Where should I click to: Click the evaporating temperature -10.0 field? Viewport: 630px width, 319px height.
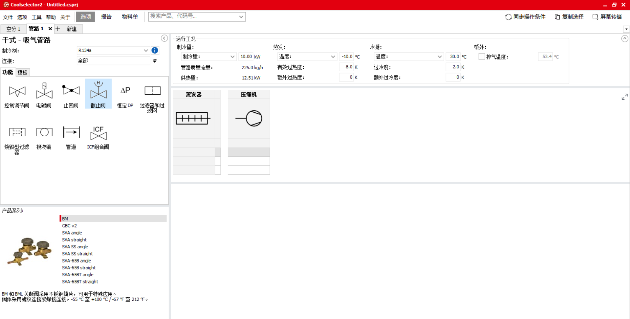coord(347,57)
